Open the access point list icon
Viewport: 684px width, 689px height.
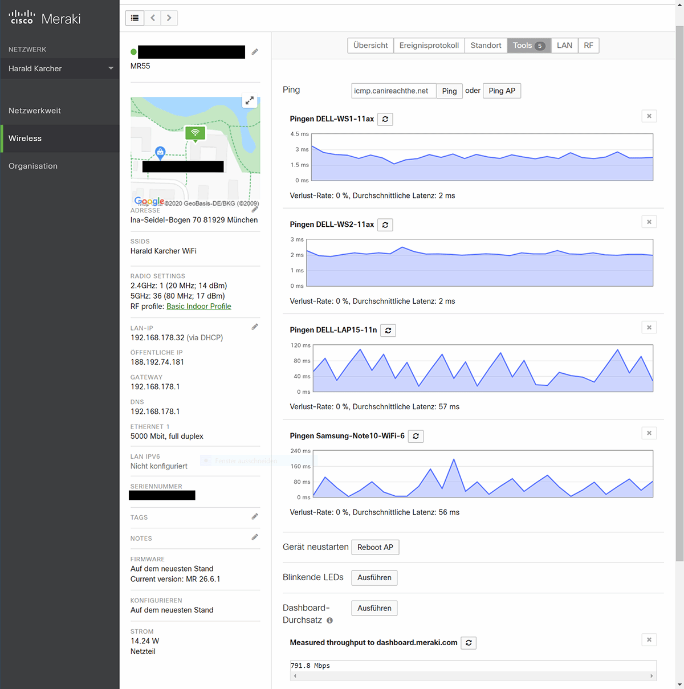point(135,18)
